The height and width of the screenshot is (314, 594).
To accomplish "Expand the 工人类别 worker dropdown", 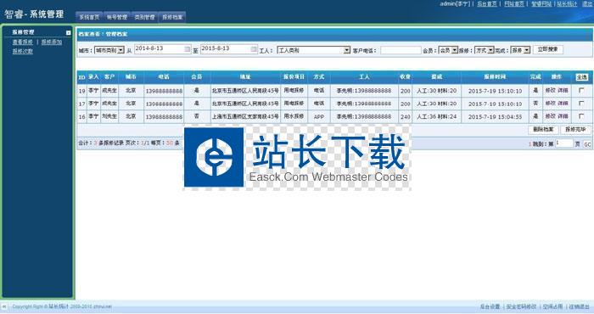I will pyautogui.click(x=314, y=50).
